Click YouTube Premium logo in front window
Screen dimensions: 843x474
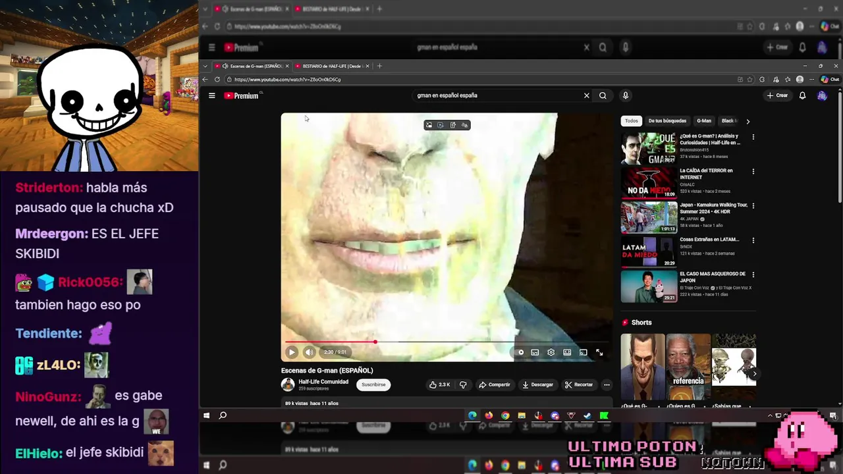coord(242,95)
